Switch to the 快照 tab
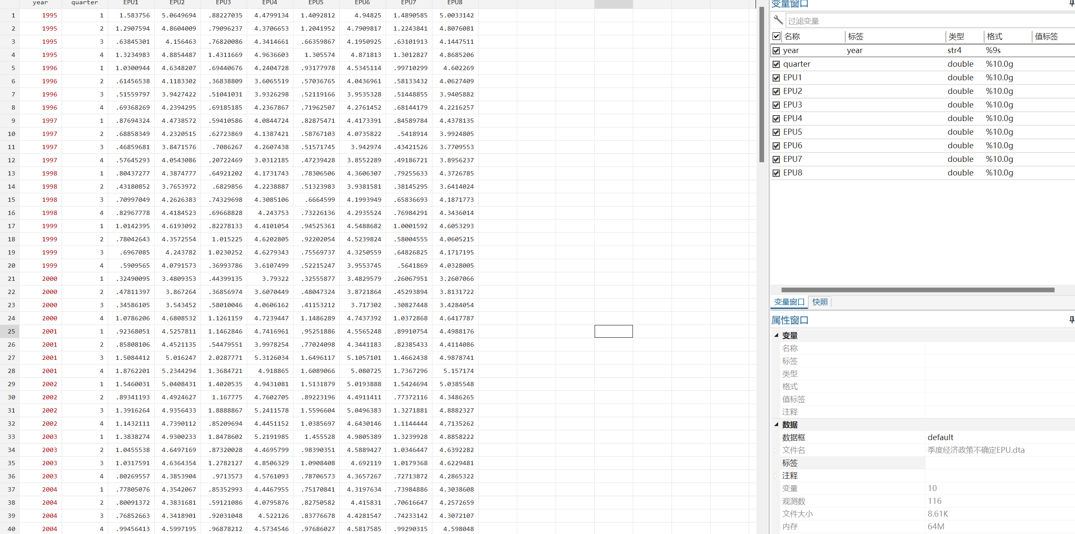Image resolution: width=1075 pixels, height=534 pixels. pos(820,302)
